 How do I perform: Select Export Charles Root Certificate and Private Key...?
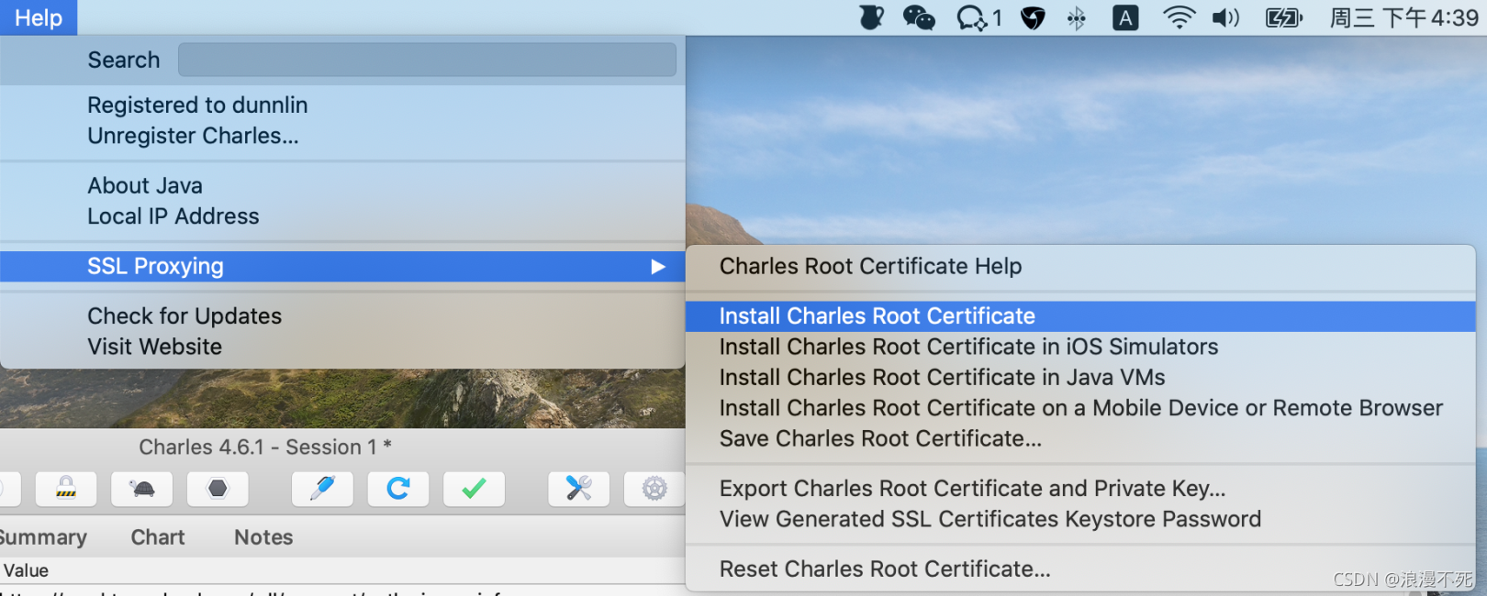pyautogui.click(x=1080, y=489)
